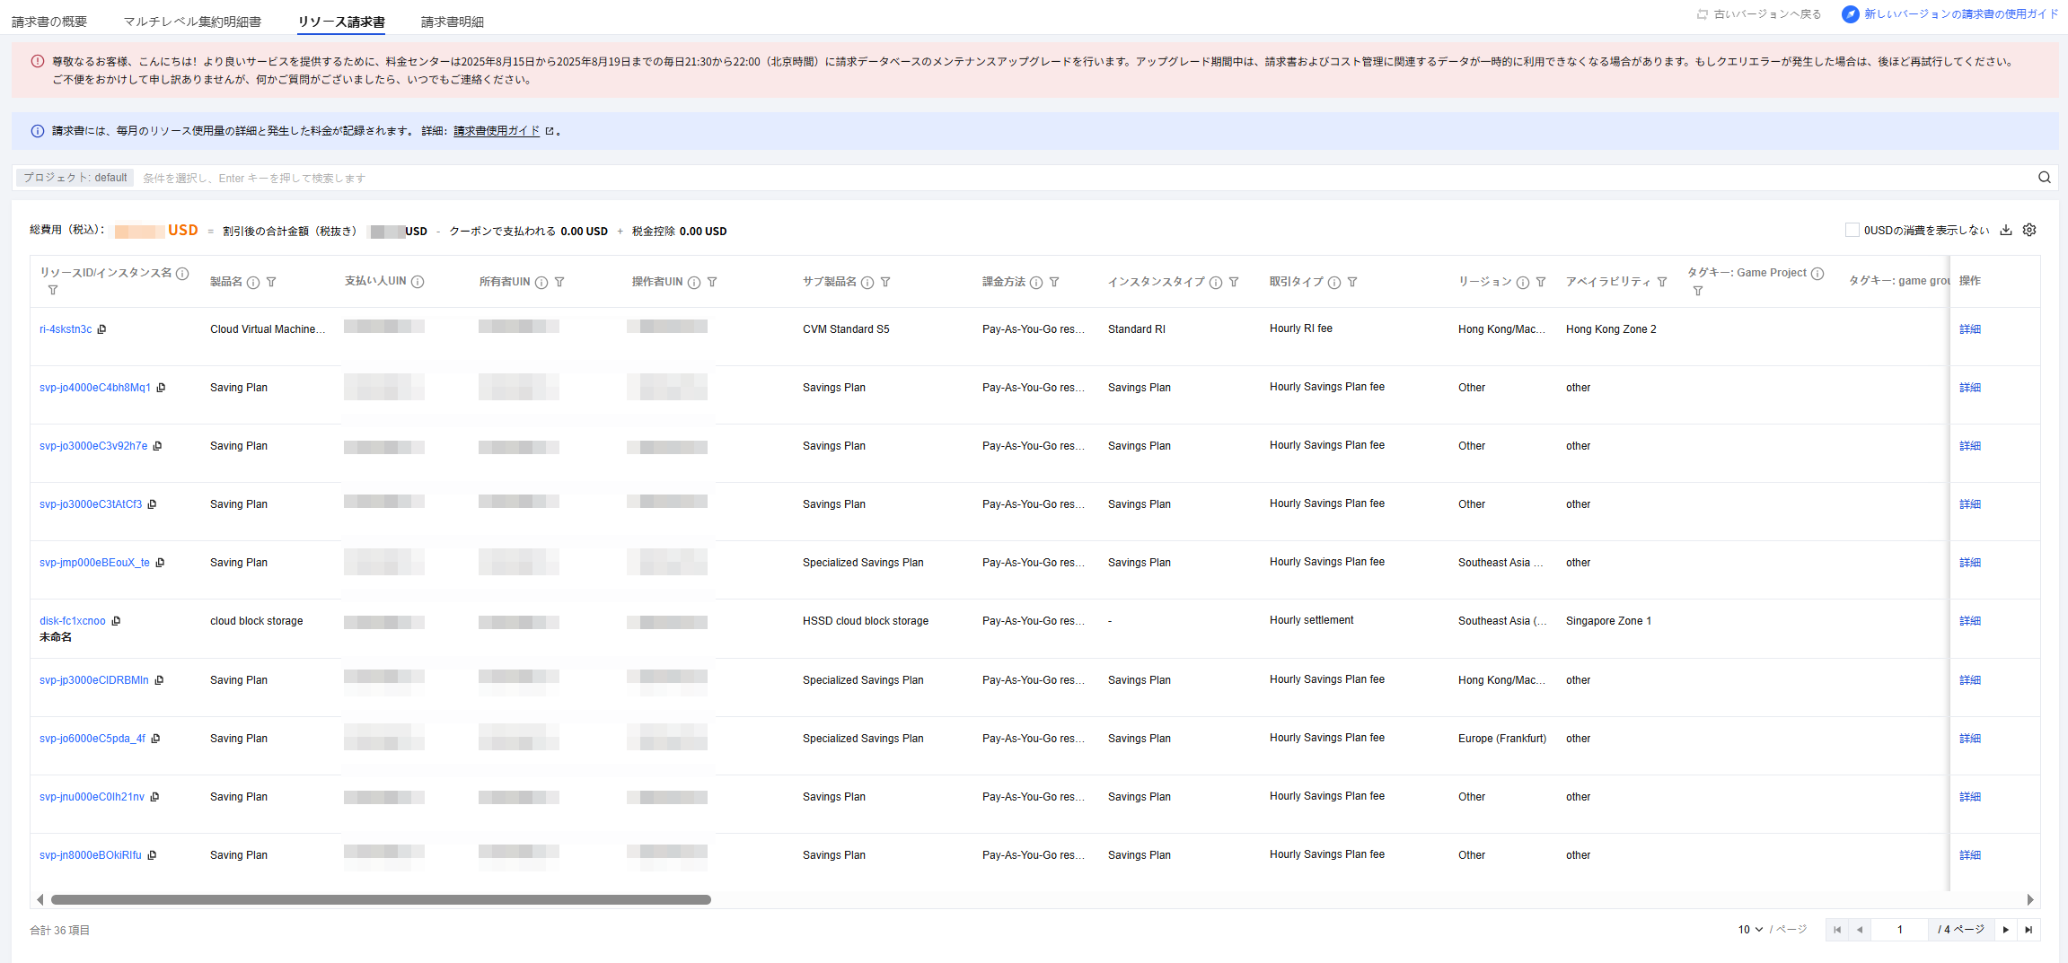Click 詳細 for svp-jo4000eC4bh8Mq1 row
This screenshot has height=963, width=2068.
pyautogui.click(x=1969, y=388)
